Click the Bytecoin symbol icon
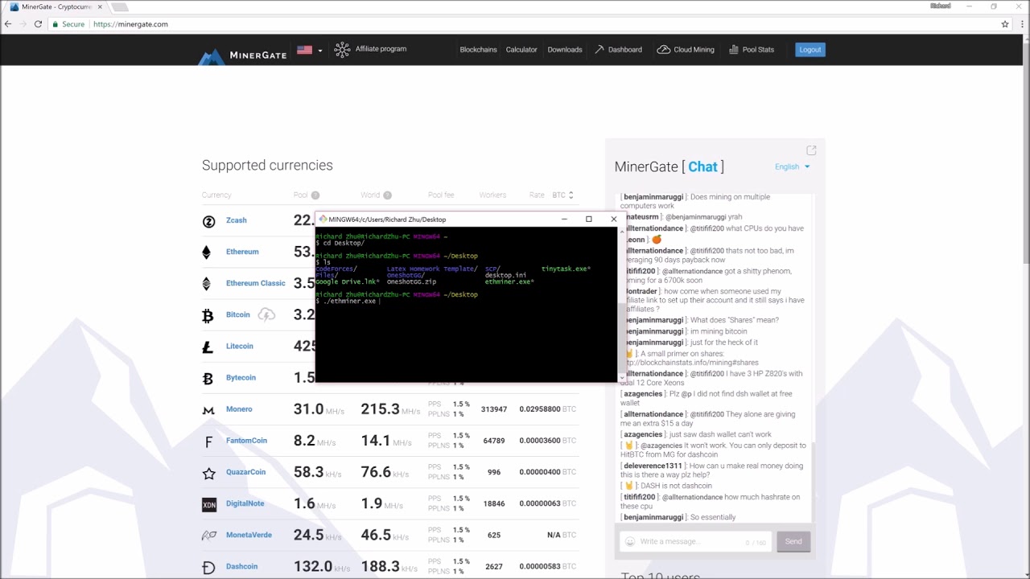This screenshot has height=579, width=1030. 208,379
